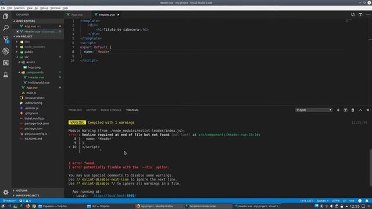Open the Debug view in activity bar
372x209 pixels.
pos(6,51)
